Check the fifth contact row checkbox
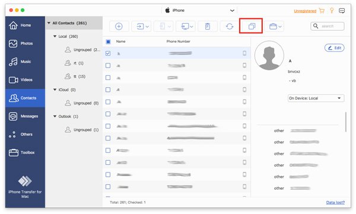 pyautogui.click(x=108, y=102)
